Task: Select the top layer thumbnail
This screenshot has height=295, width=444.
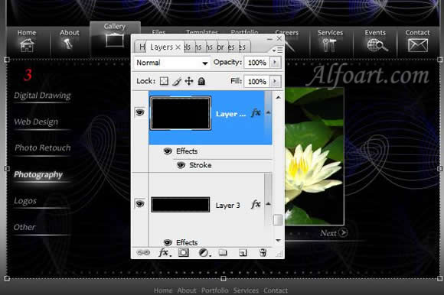Action: (x=181, y=113)
